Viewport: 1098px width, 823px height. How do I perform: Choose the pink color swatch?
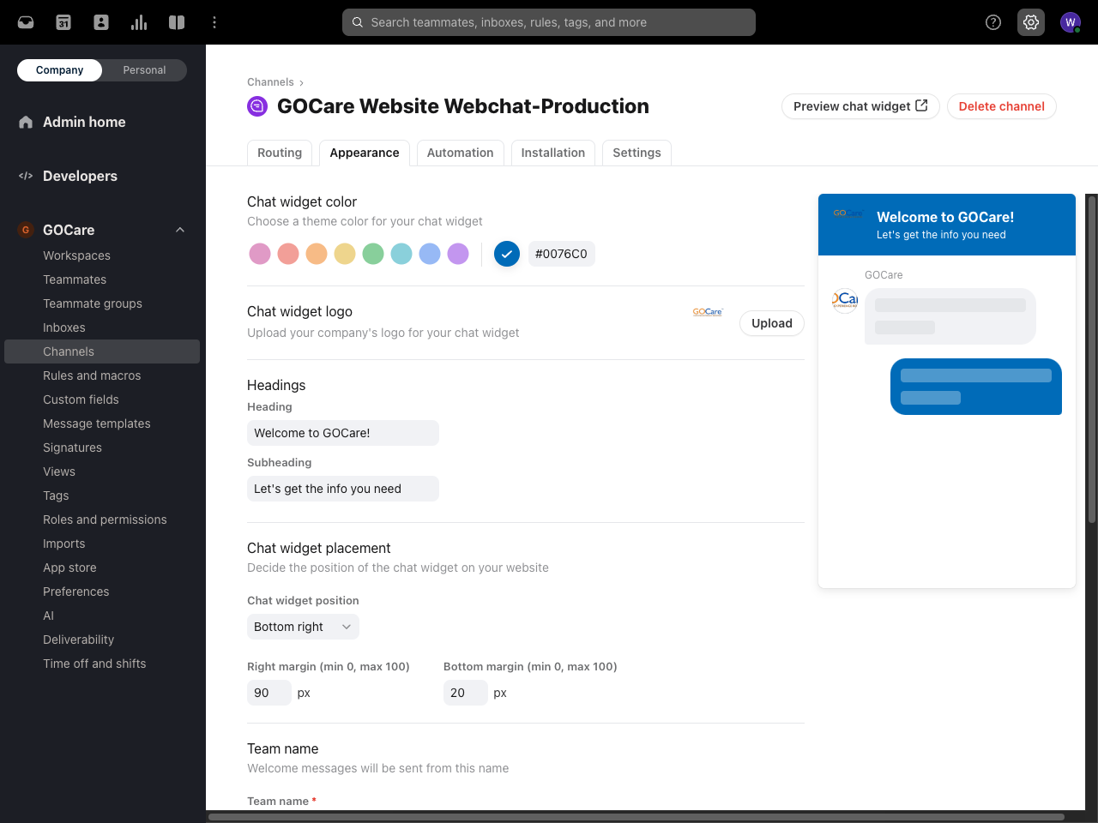[x=260, y=254]
